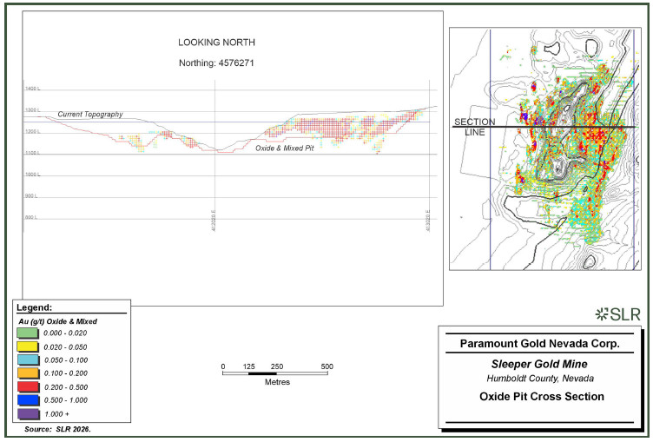Click the SLR logo
Image resolution: width=653 pixels, height=442 pixels.
point(618,314)
